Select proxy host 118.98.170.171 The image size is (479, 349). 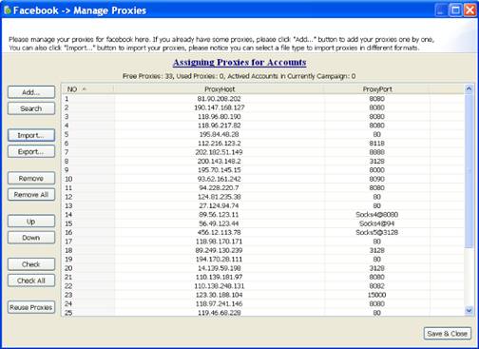(x=219, y=242)
